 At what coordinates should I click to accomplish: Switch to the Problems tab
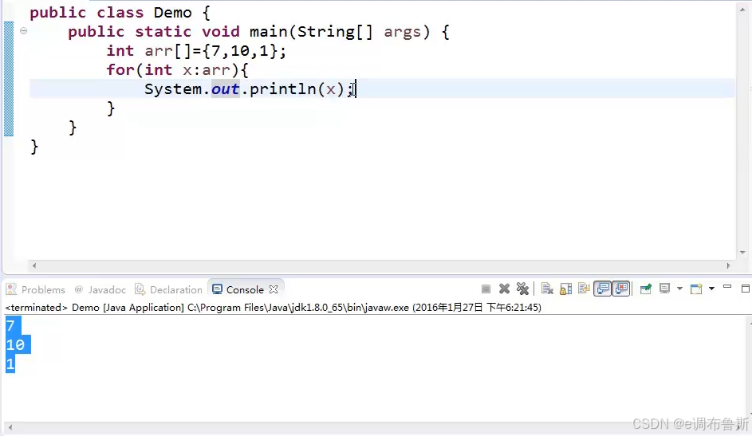pos(36,290)
